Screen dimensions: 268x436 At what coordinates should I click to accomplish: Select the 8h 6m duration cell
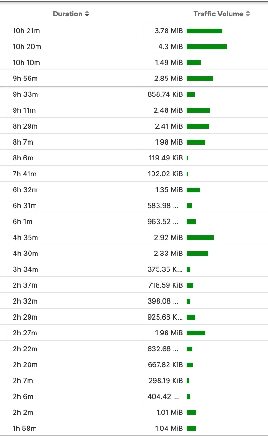(76, 158)
